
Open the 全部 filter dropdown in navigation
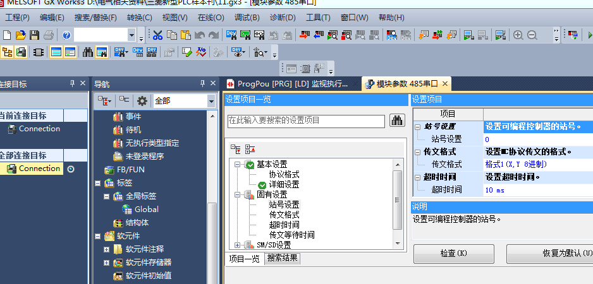[x=211, y=101]
